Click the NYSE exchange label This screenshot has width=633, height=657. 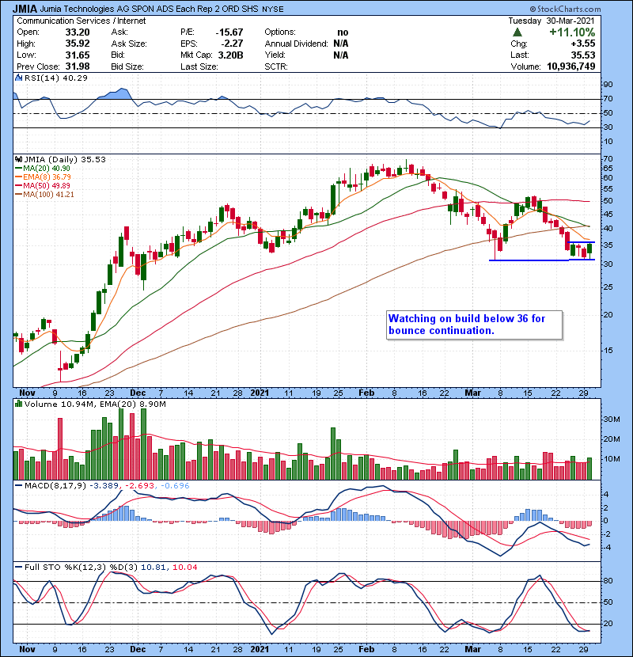(272, 9)
